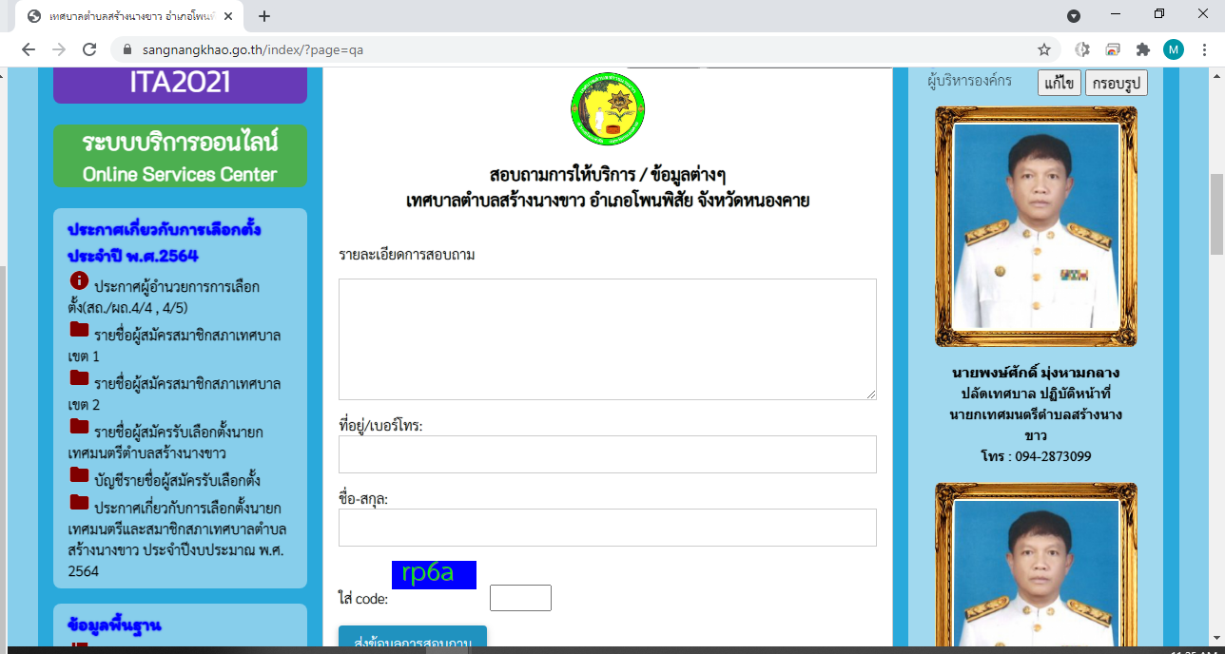This screenshot has width=1225, height=654.
Task: Bookmark this page with the star icon
Action: (1043, 49)
